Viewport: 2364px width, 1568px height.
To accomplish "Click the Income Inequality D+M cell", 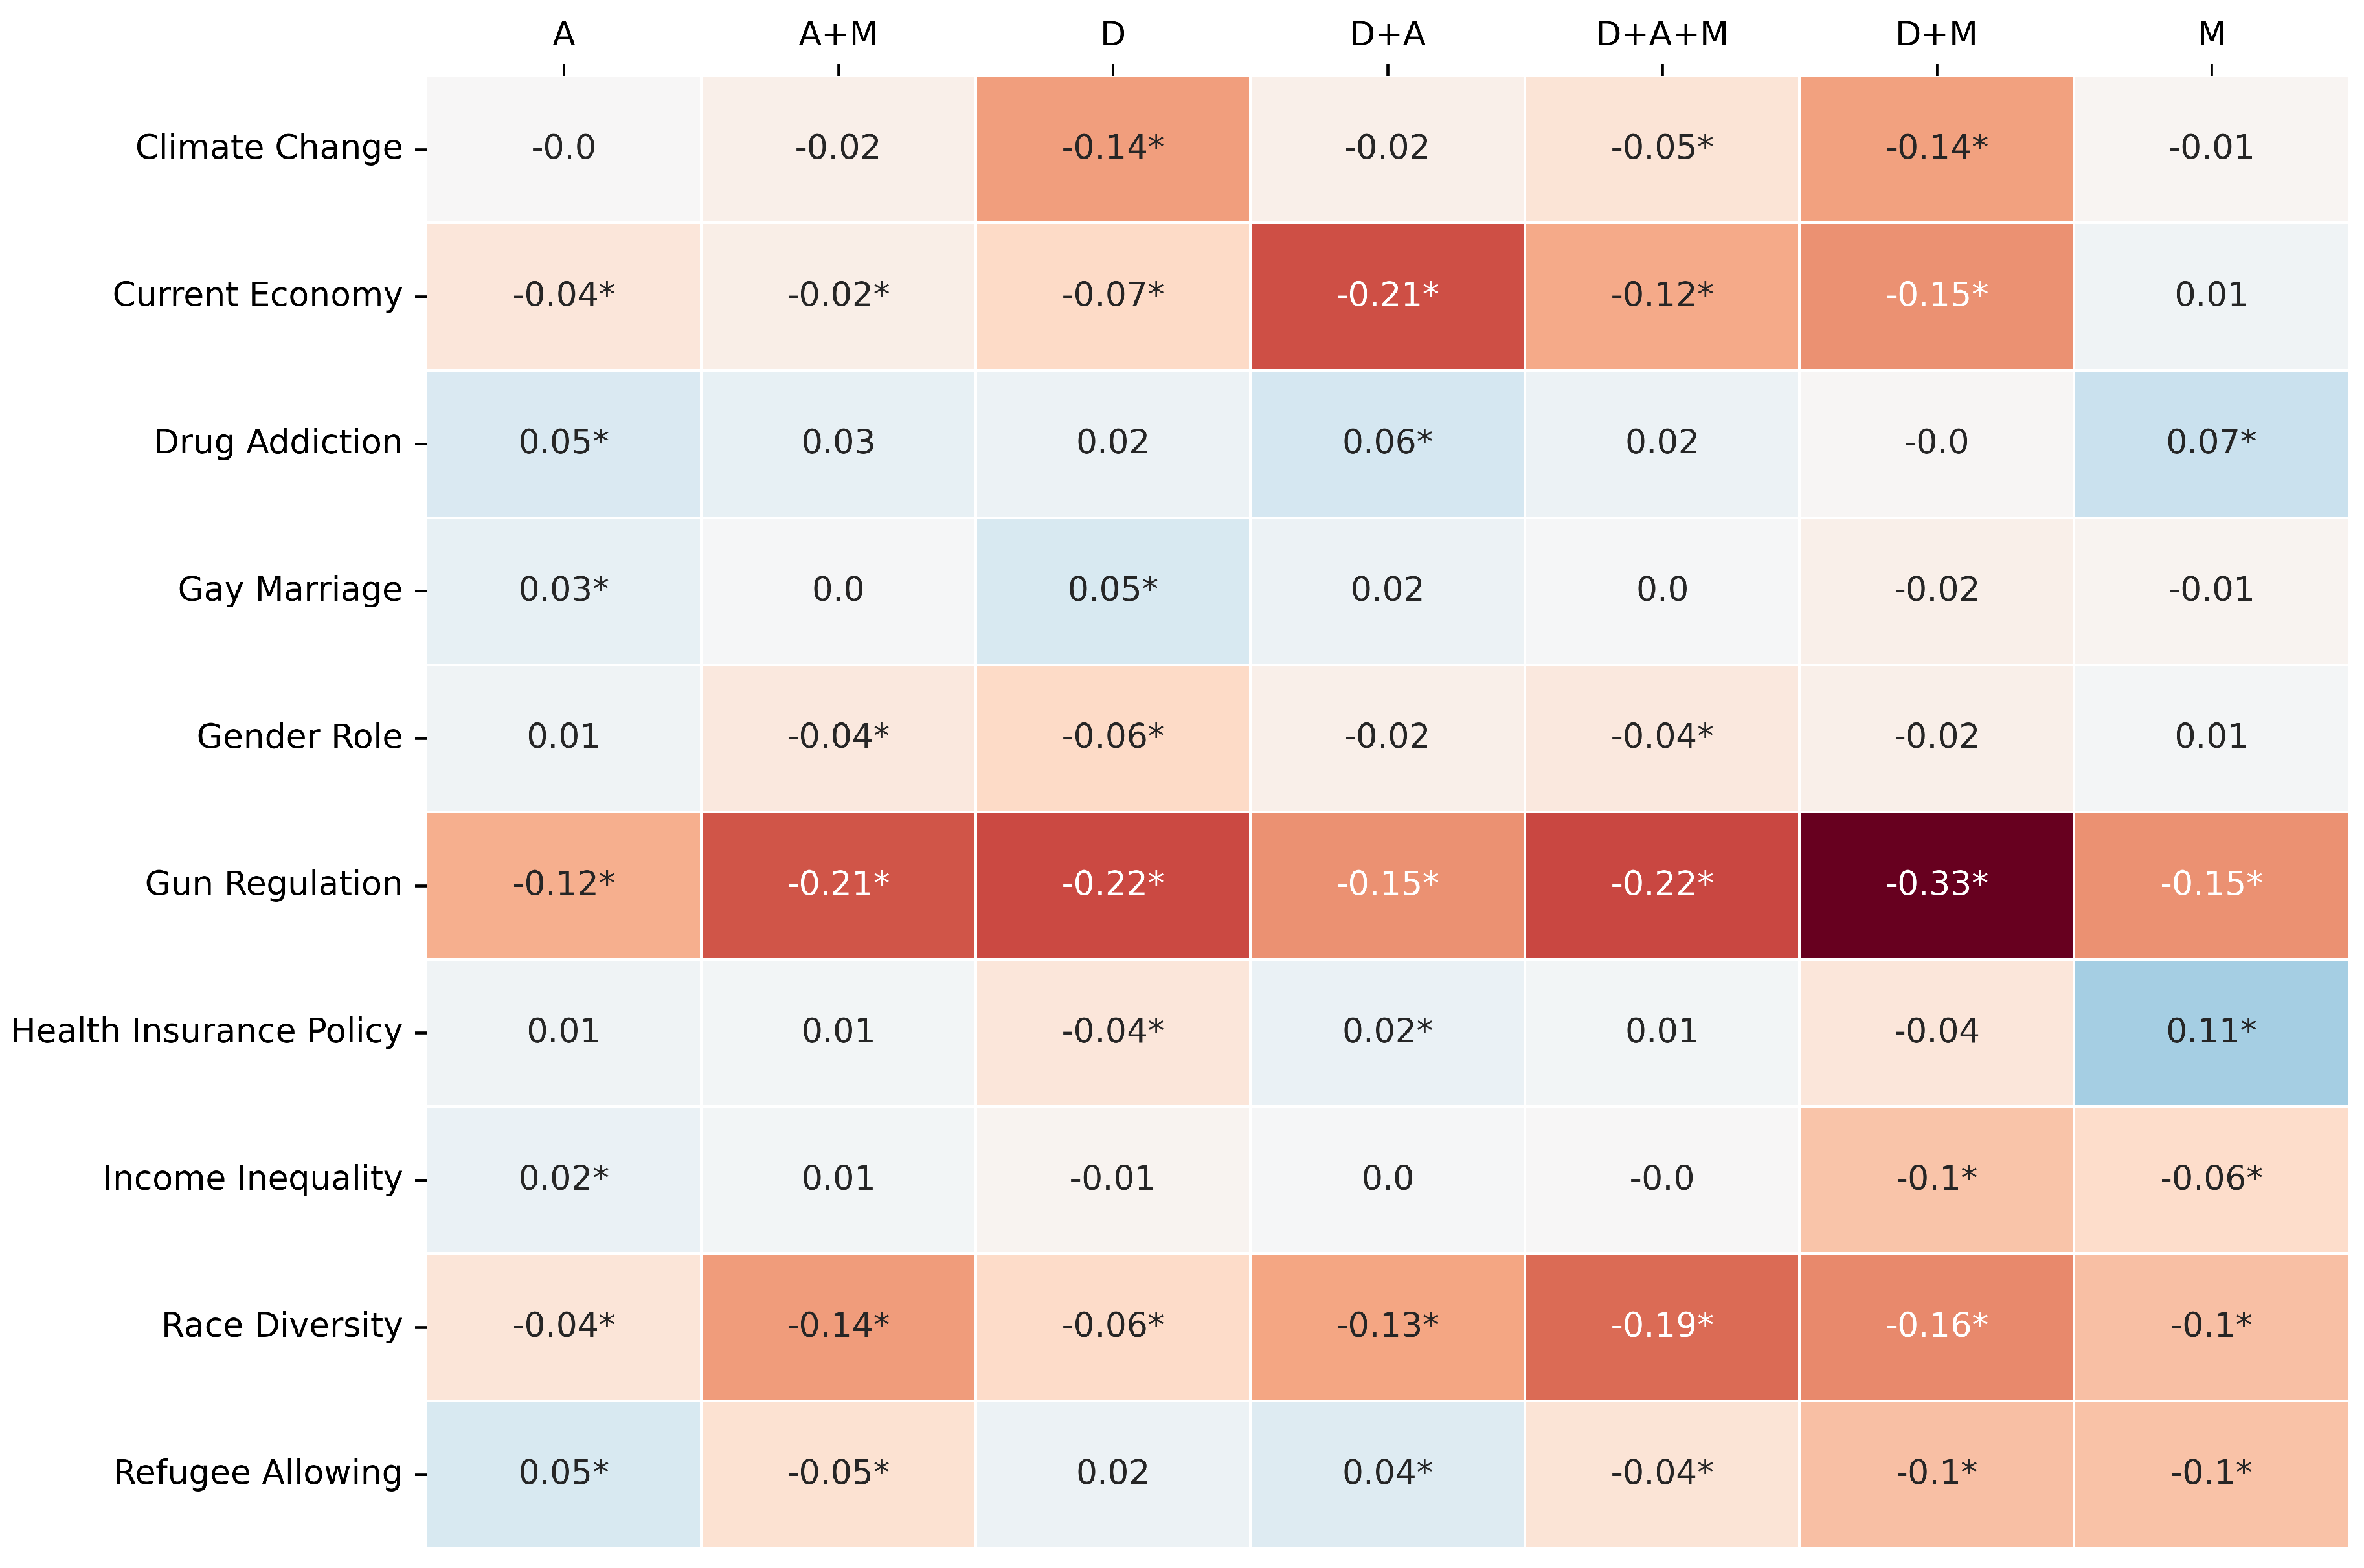I will coord(1936,1178).
